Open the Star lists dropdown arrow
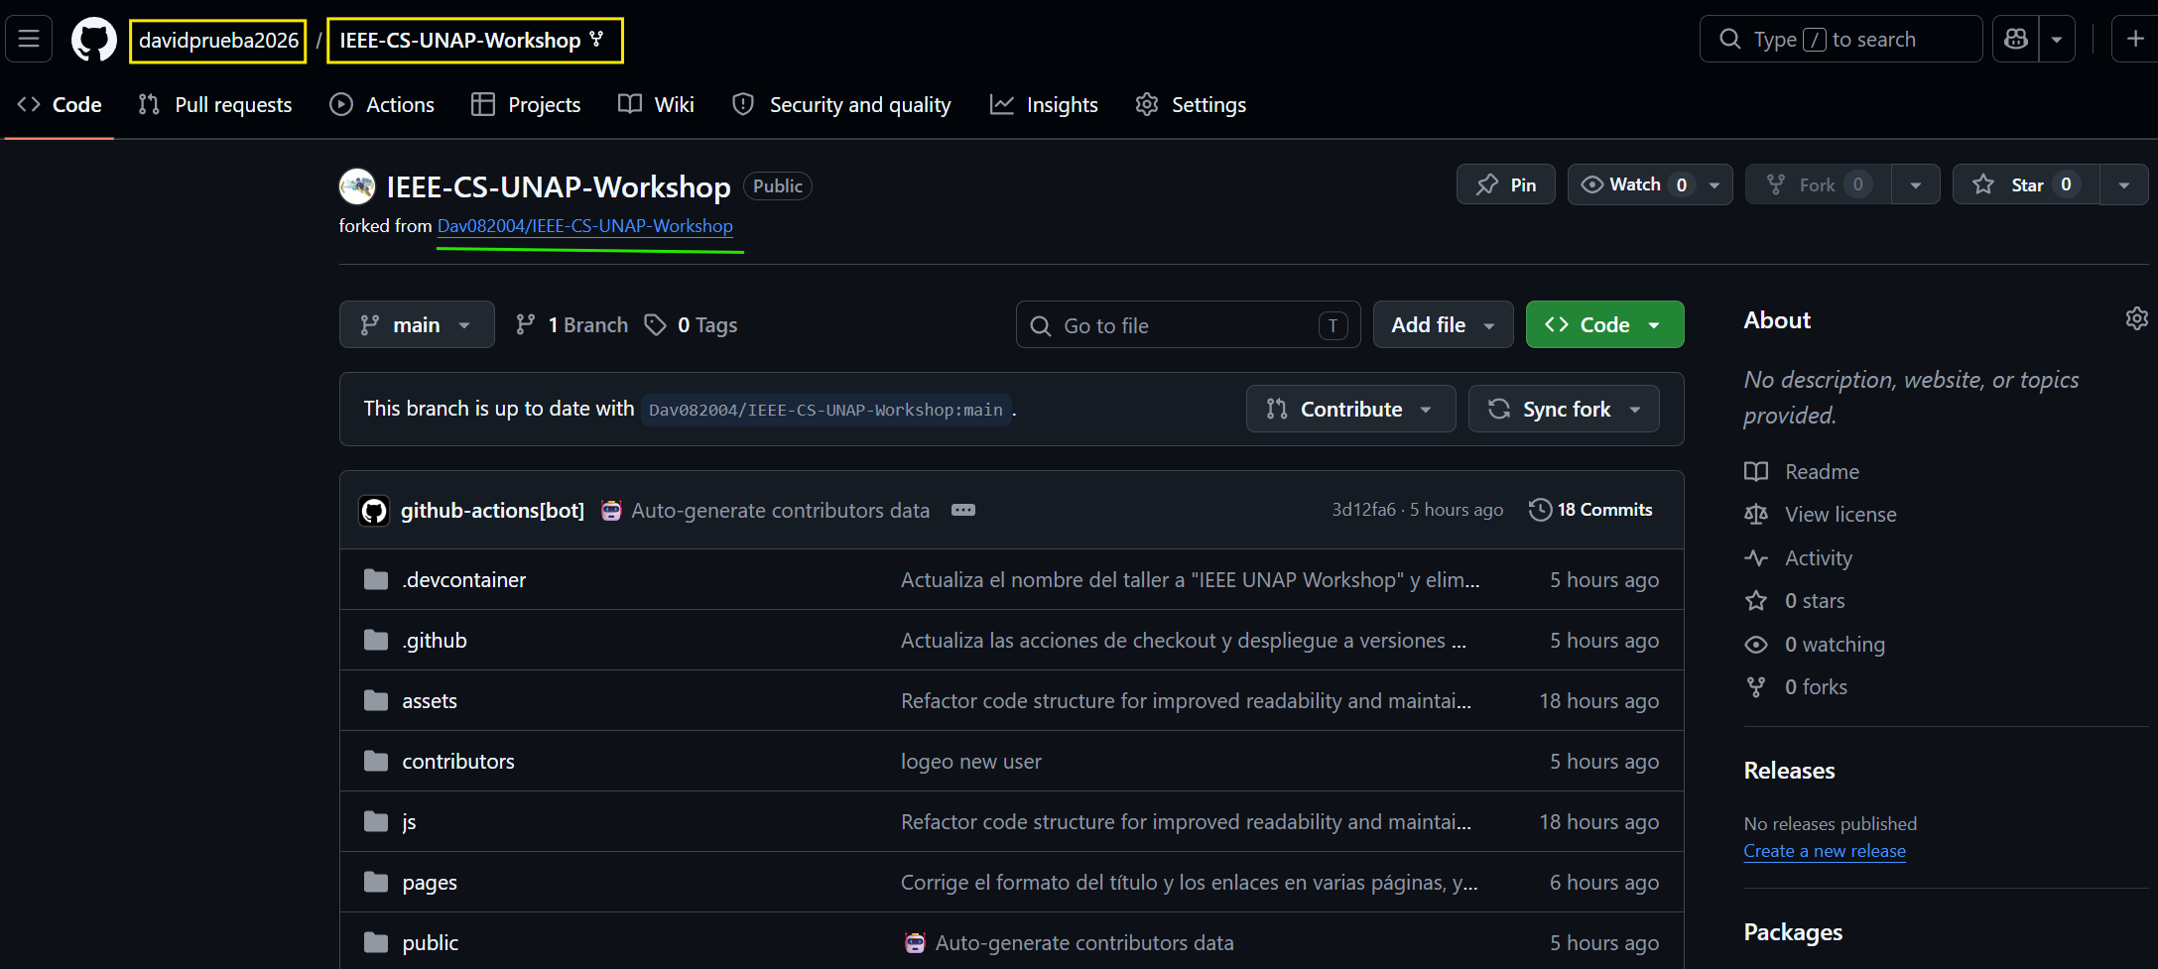 [x=2124, y=184]
